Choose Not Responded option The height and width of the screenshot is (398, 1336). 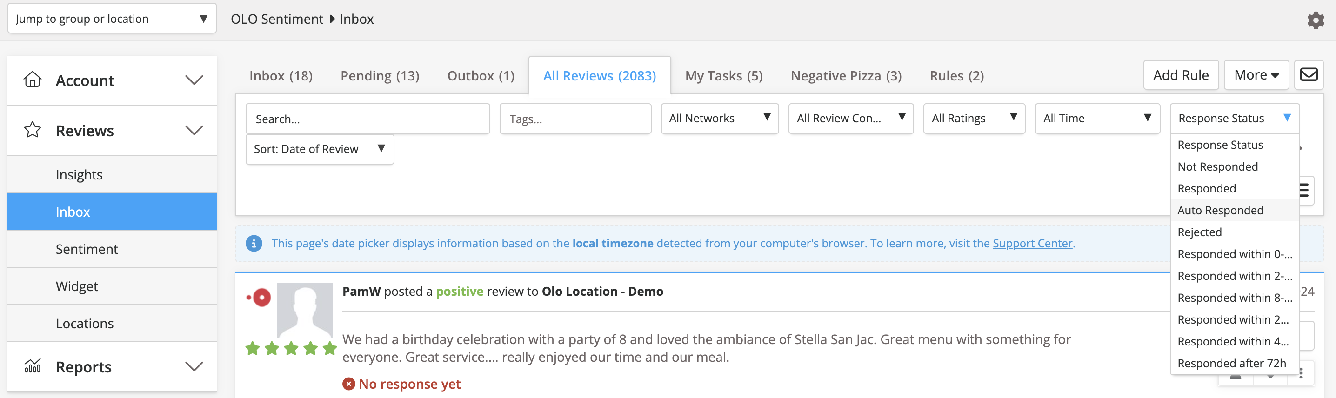tap(1234, 167)
